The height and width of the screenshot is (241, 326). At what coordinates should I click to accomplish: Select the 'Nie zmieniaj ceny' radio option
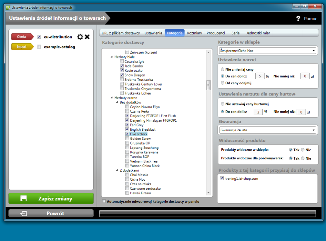click(x=223, y=69)
